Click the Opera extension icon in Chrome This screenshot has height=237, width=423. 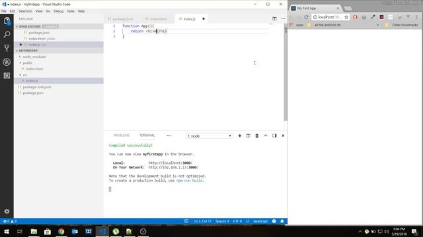[355, 17]
